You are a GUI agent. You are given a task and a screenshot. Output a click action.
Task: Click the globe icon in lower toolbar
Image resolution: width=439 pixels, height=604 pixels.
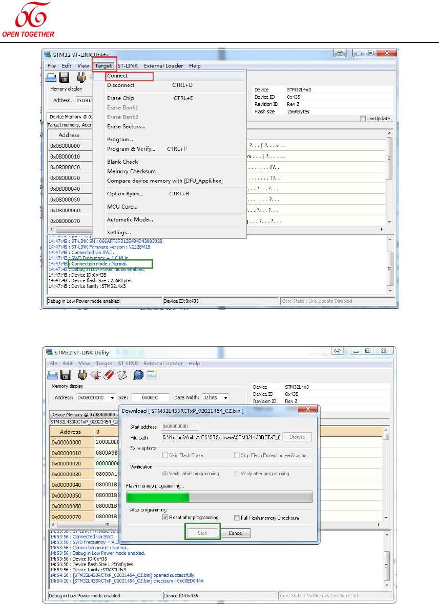click(138, 375)
